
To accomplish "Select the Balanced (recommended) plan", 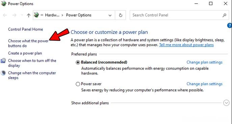I will [78, 62].
